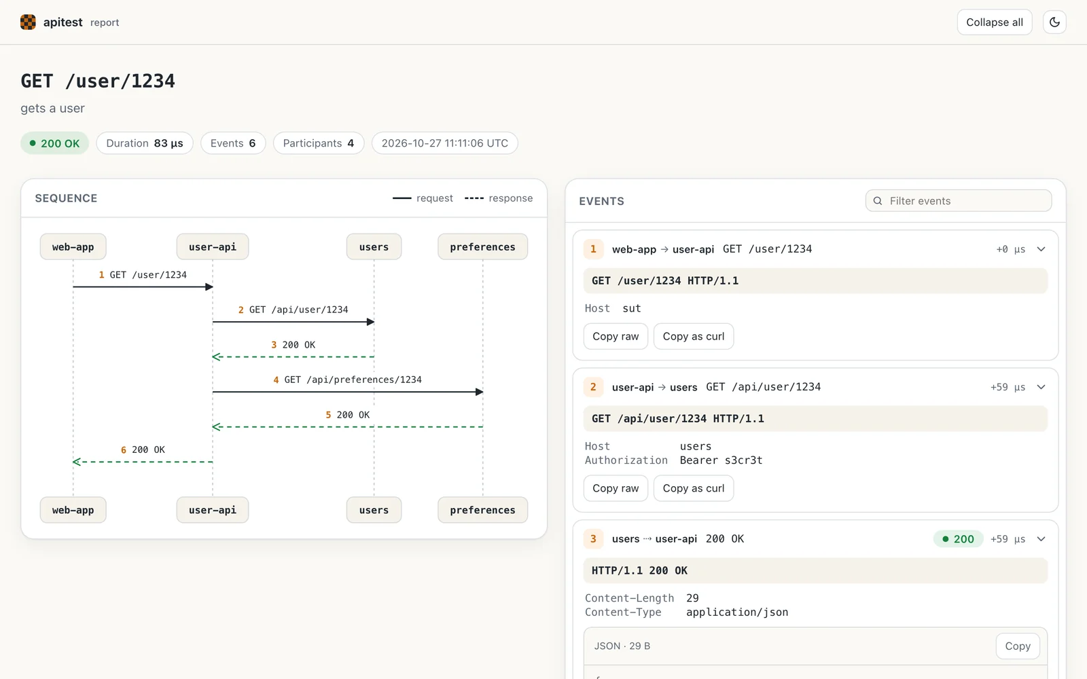Click sequence message 2 GET /api/user/1234

(293, 310)
